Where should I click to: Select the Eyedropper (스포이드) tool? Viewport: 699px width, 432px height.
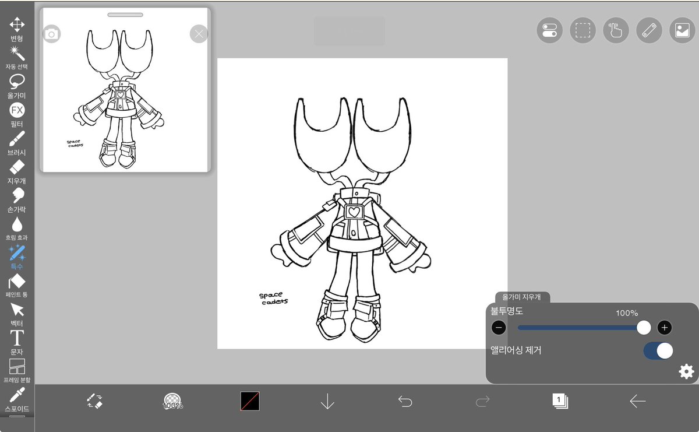pos(17,400)
